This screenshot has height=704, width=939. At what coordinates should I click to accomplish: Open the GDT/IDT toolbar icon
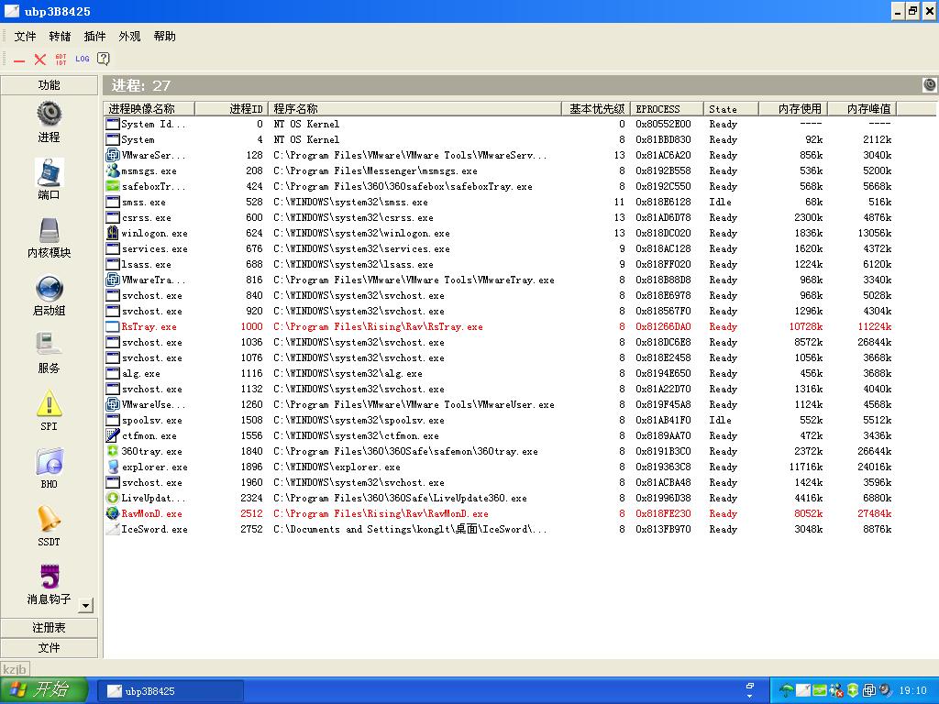[x=61, y=60]
